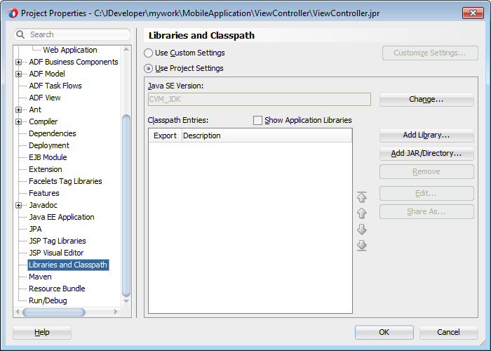The image size is (491, 351).
Task: Open Dependencies settings page
Action: click(x=53, y=133)
